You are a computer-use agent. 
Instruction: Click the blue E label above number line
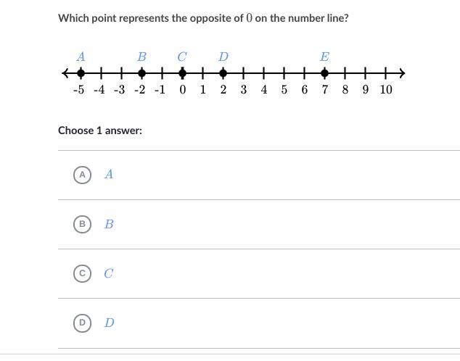coord(324,57)
